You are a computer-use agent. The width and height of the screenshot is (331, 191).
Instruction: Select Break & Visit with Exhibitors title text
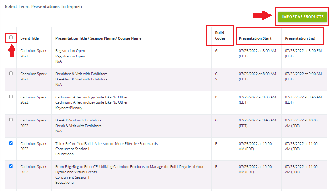click(x=78, y=120)
